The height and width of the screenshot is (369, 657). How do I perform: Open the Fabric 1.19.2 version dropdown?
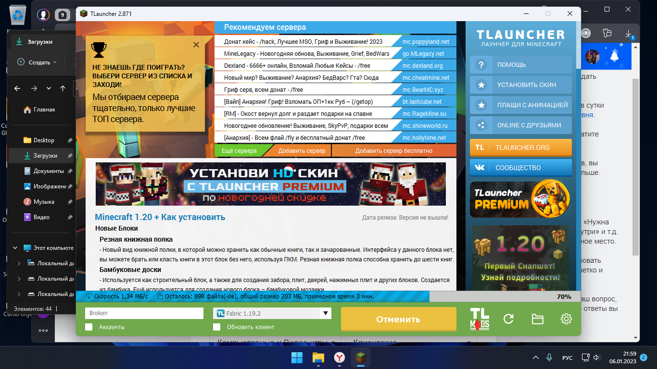pyautogui.click(x=326, y=313)
